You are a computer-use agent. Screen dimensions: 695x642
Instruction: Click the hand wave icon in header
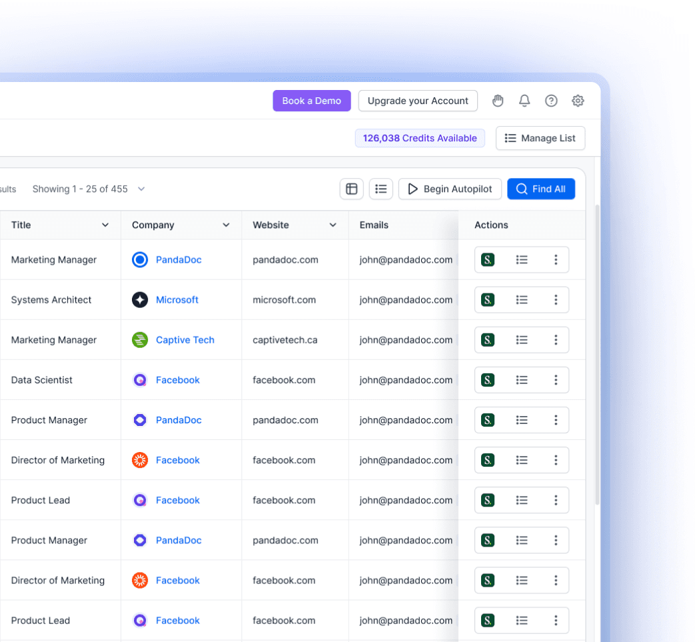[498, 101]
